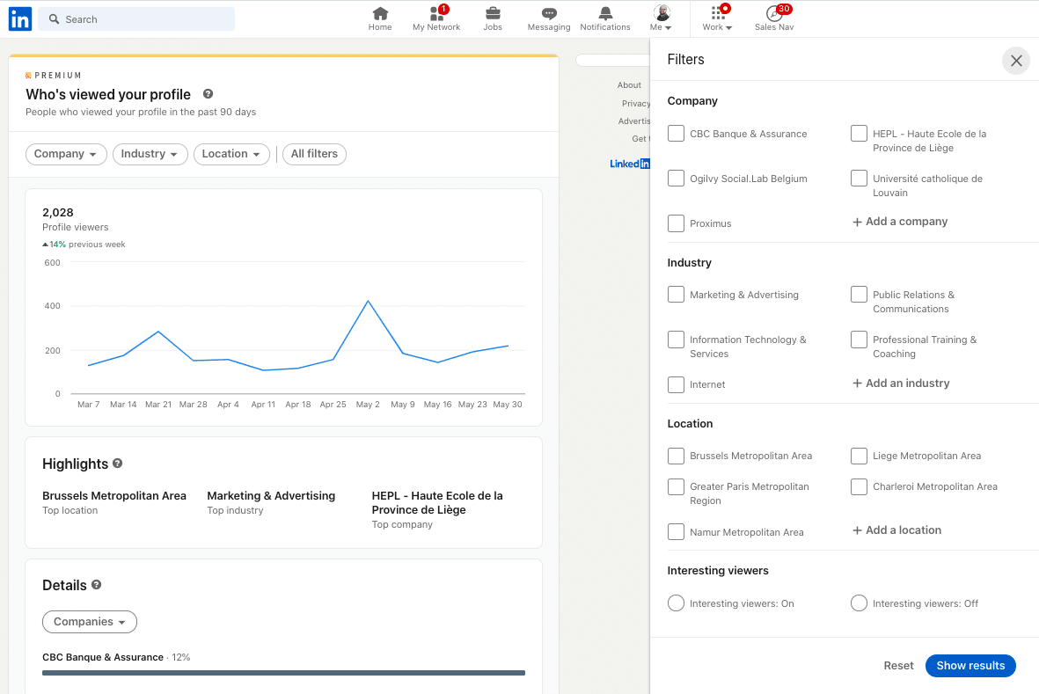Tick the Marketing & Advertising checkbox
Screen dimensions: 1039x694
(676, 295)
